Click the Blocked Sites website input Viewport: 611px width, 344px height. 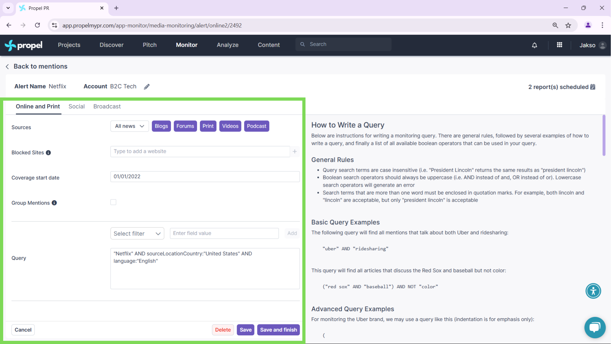click(x=200, y=151)
